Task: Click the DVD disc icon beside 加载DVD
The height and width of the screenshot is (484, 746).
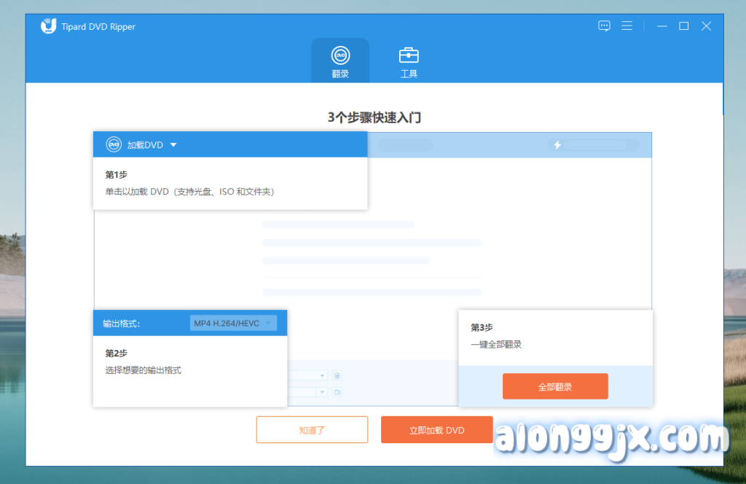Action: pos(114,145)
